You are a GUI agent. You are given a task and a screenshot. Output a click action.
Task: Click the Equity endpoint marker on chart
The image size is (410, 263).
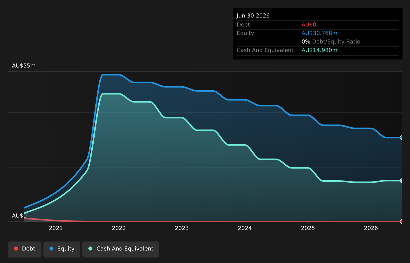(402, 137)
